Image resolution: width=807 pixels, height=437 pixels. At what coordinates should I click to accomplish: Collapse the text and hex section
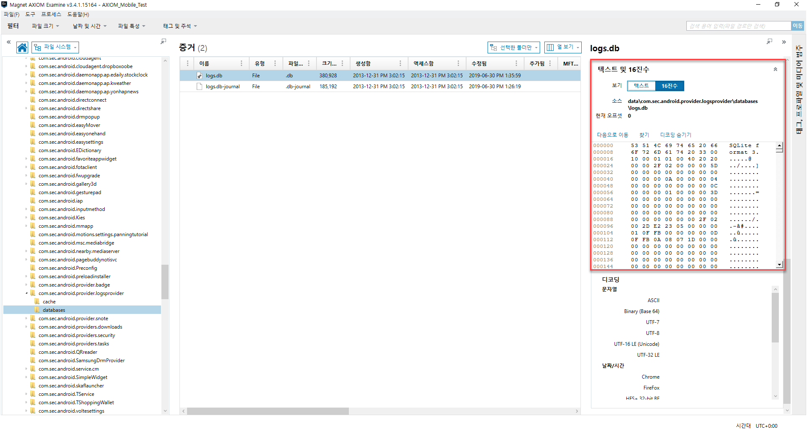click(775, 69)
